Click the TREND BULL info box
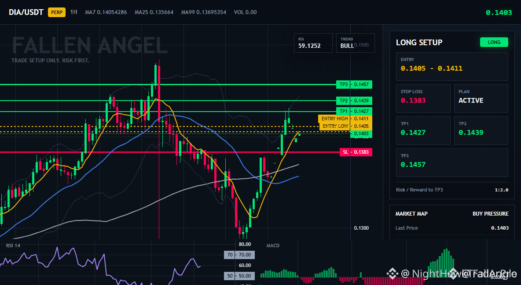 pyautogui.click(x=355, y=43)
